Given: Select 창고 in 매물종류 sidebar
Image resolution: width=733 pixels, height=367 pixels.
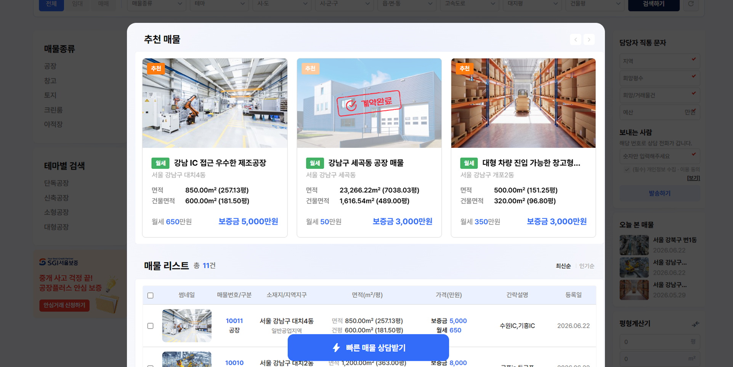Looking at the screenshot, I should coord(50,81).
